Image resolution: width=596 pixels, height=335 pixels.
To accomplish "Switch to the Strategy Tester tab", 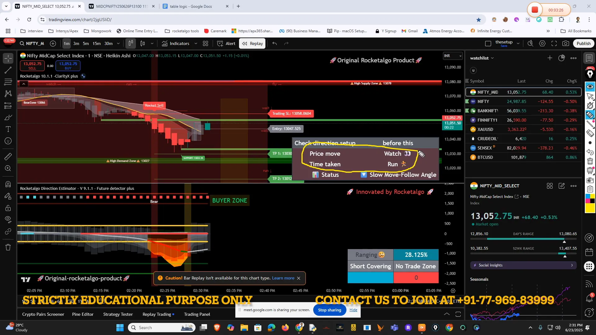I will coord(118,314).
